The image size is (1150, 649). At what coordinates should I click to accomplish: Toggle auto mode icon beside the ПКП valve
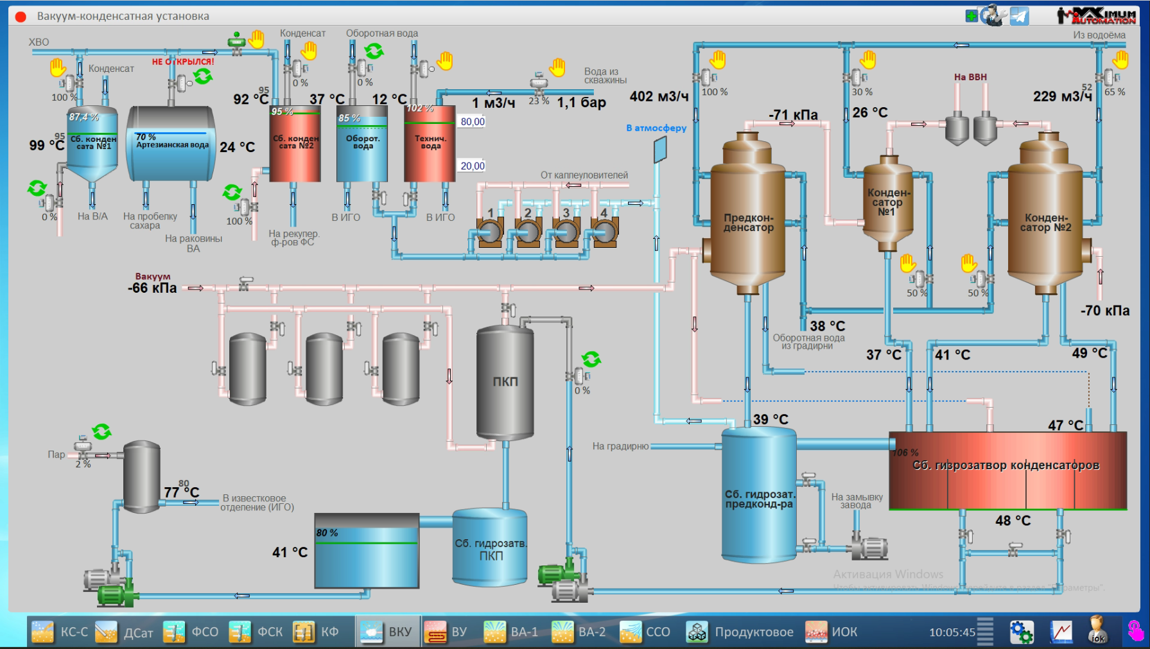(591, 359)
